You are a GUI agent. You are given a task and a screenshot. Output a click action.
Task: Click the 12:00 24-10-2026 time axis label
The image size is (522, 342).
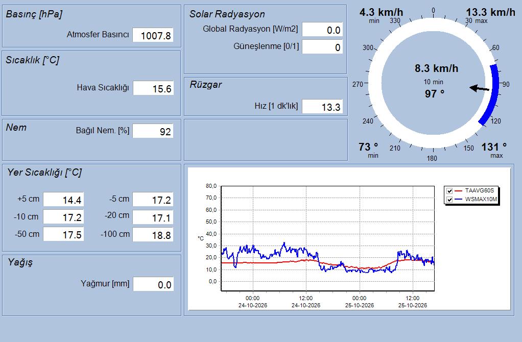click(305, 302)
